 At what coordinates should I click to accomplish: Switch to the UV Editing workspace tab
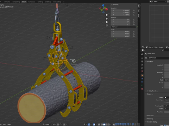(x=48, y=2)
